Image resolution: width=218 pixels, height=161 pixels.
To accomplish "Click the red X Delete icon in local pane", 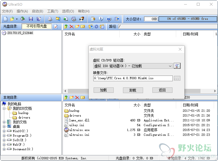I will pos(77,98).
